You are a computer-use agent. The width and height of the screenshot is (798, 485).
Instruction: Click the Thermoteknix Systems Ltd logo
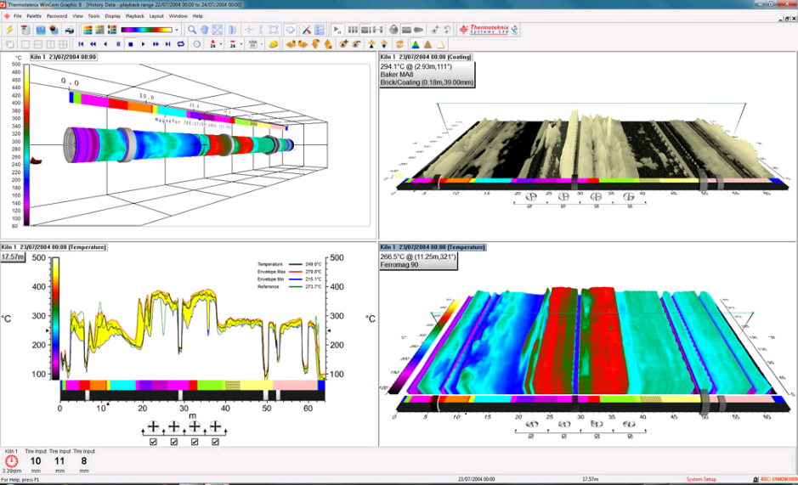[488, 30]
